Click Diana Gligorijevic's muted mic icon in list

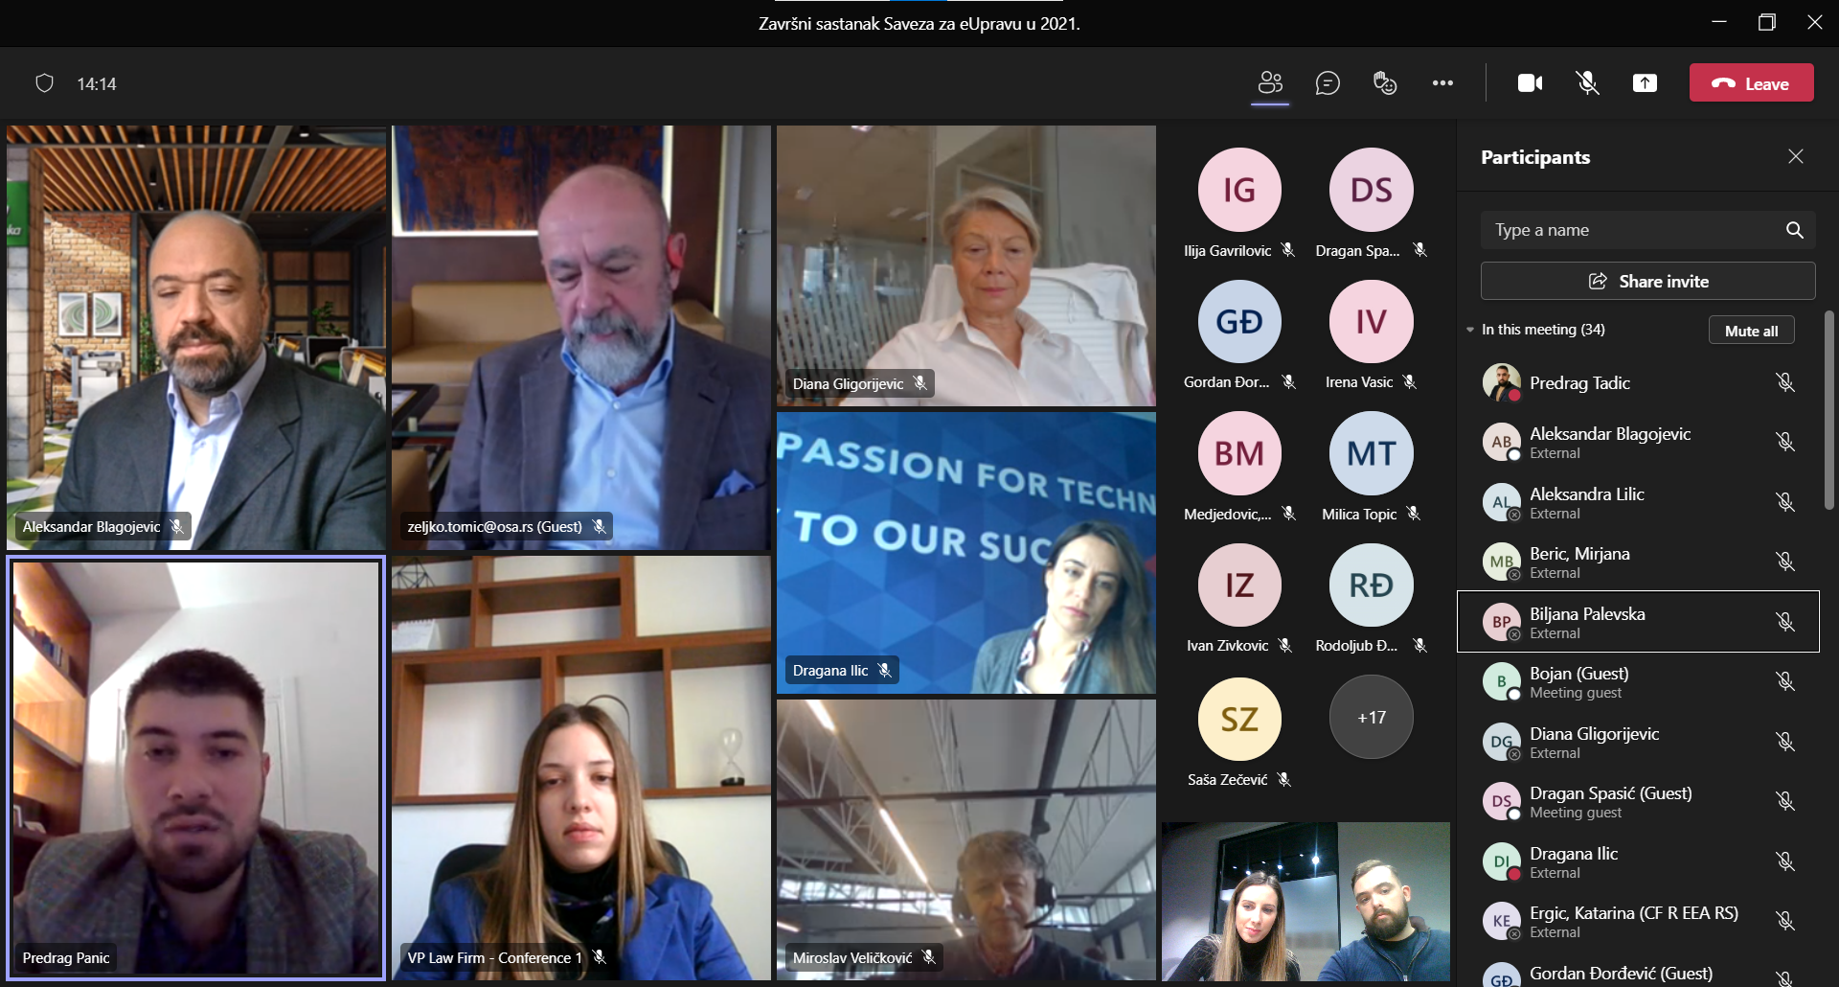pos(1785,742)
